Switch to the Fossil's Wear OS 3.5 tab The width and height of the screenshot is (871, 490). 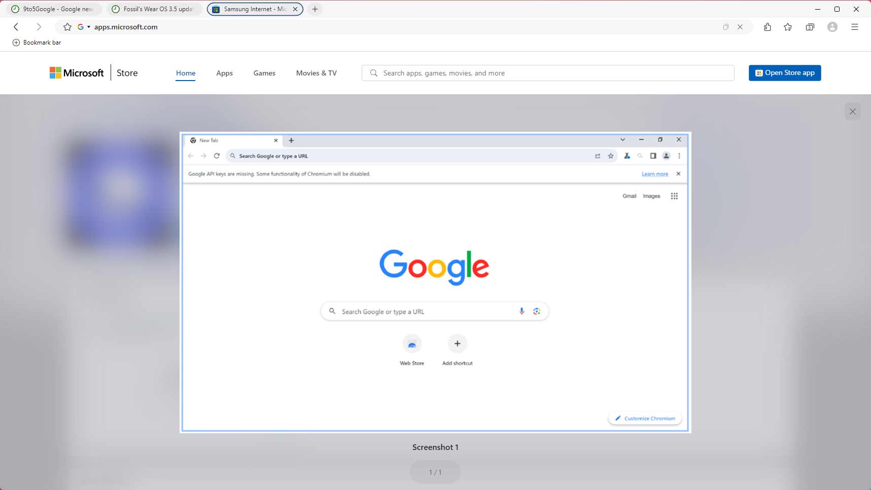[154, 9]
